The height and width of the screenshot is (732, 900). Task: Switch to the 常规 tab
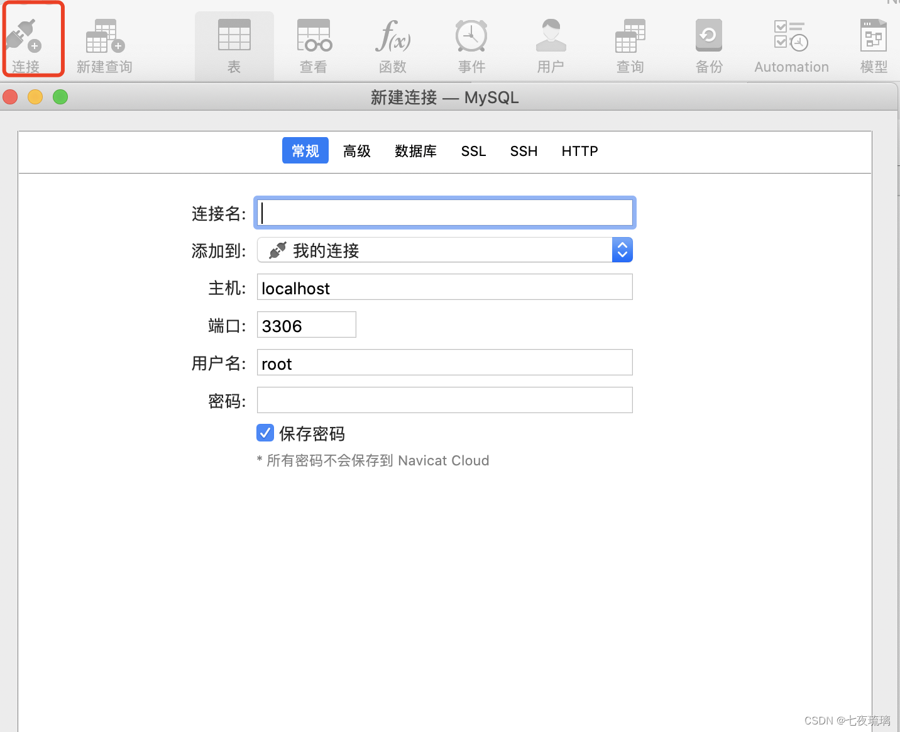(x=305, y=151)
